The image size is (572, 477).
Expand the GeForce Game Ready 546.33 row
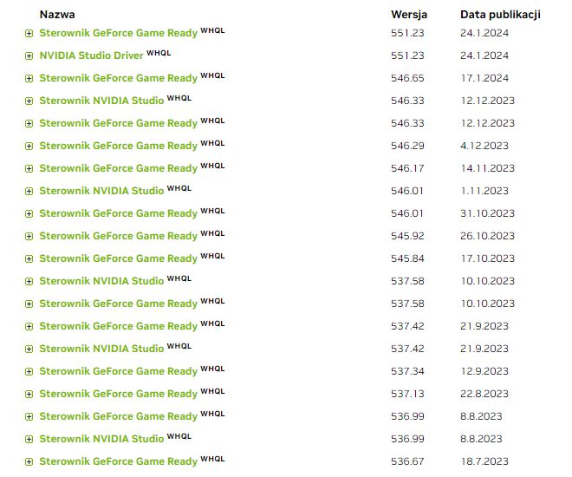pos(29,124)
